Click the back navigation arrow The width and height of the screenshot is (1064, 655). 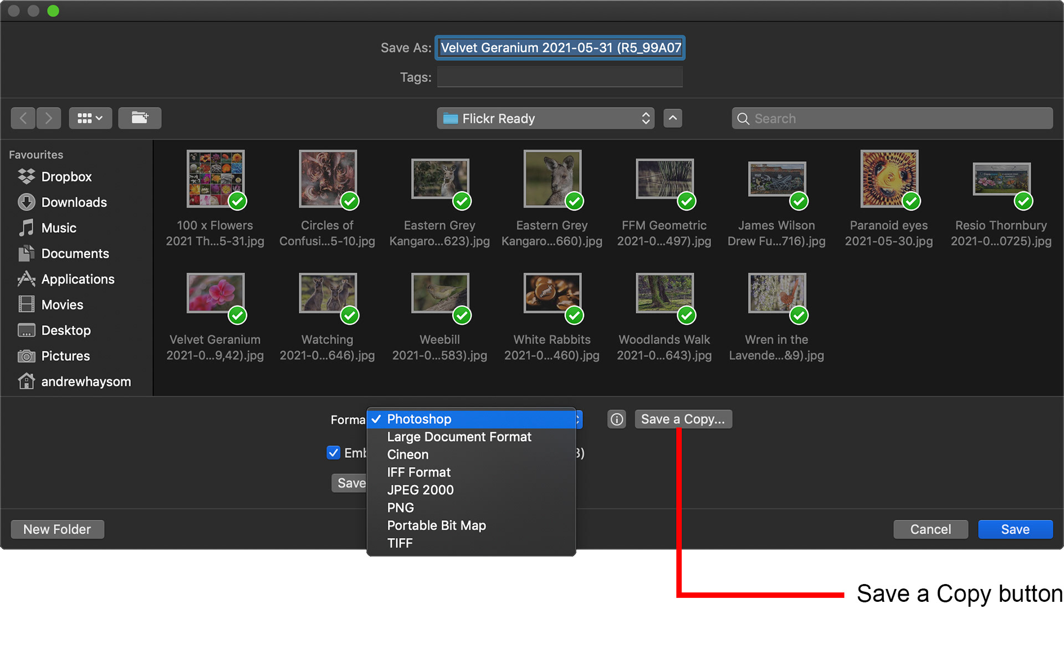(23, 118)
